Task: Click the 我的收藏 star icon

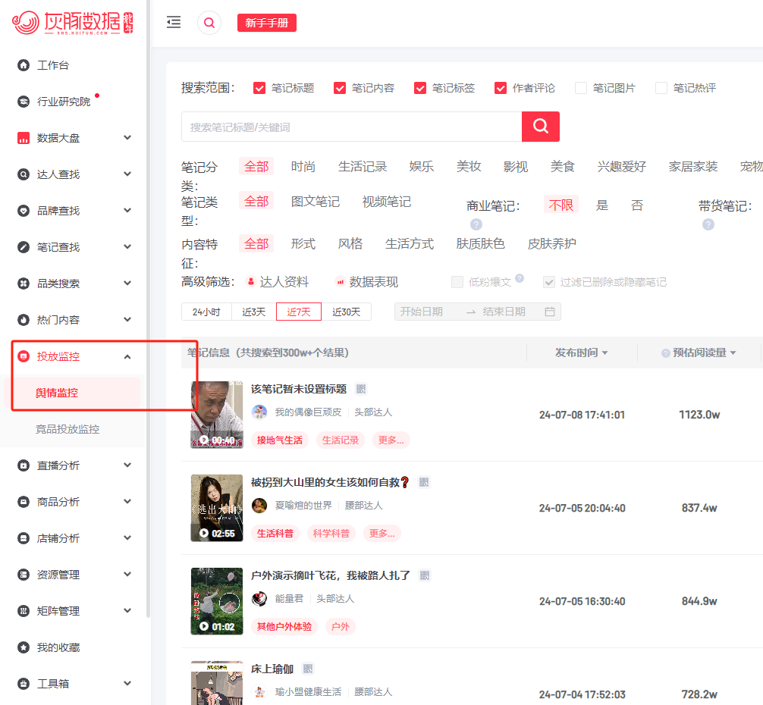Action: 24,647
